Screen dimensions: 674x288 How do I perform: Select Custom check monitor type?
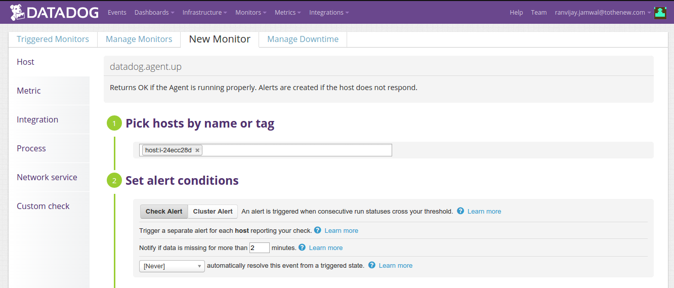(x=49, y=206)
